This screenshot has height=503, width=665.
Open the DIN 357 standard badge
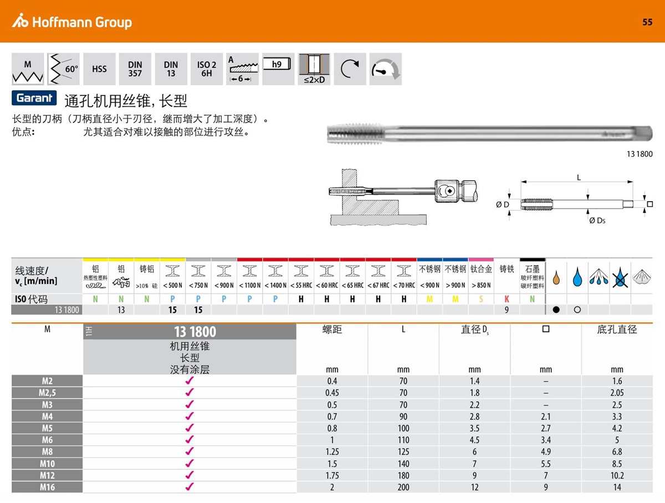[x=135, y=69]
